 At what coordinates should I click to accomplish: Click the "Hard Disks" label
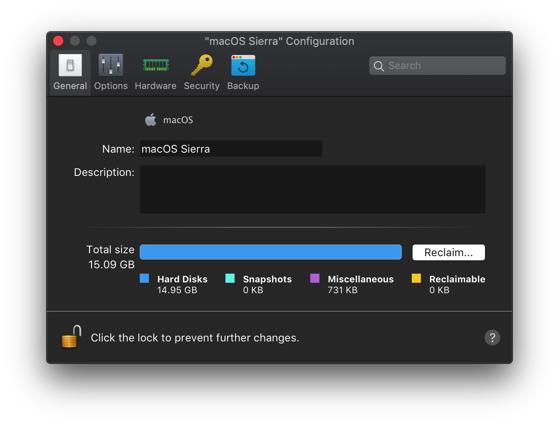182,279
